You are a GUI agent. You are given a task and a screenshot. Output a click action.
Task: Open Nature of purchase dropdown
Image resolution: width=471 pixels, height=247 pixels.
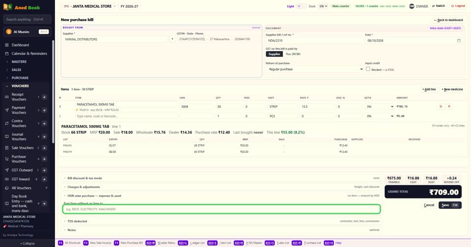[314, 69]
